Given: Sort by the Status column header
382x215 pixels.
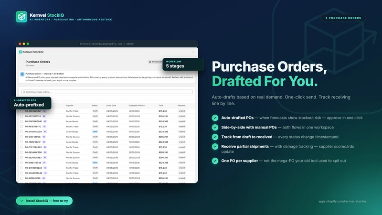Looking at the screenshot, I should pos(95,106).
